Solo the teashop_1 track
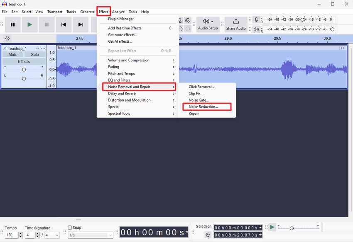This screenshot has height=242, width=353. (35, 54)
